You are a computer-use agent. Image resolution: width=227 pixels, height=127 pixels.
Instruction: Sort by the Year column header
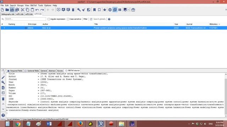[x=176, y=24]
